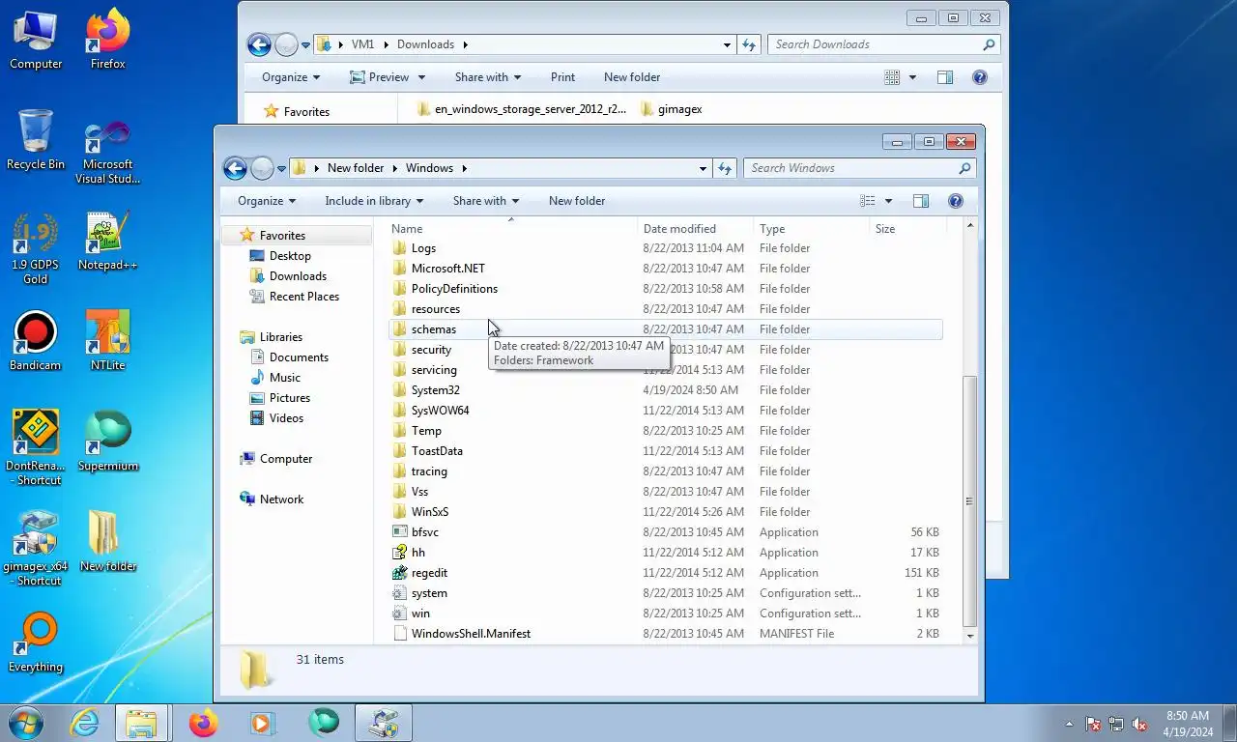
Task: Click New folder in the Windows folder toolbar
Action: tap(577, 201)
